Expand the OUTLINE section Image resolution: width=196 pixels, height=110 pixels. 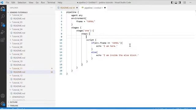(13, 102)
